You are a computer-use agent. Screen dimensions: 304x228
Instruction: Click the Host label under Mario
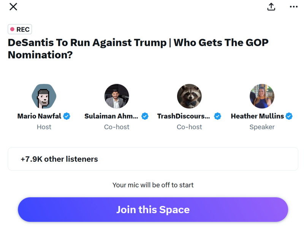tap(44, 127)
